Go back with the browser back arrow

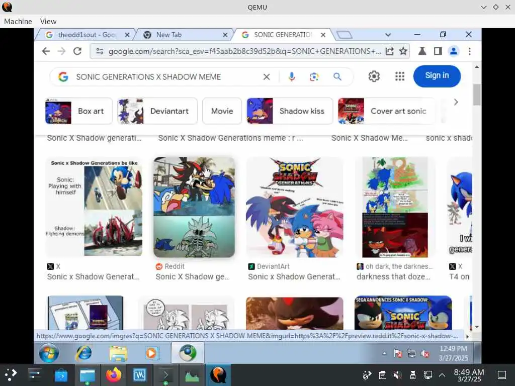tap(46, 51)
